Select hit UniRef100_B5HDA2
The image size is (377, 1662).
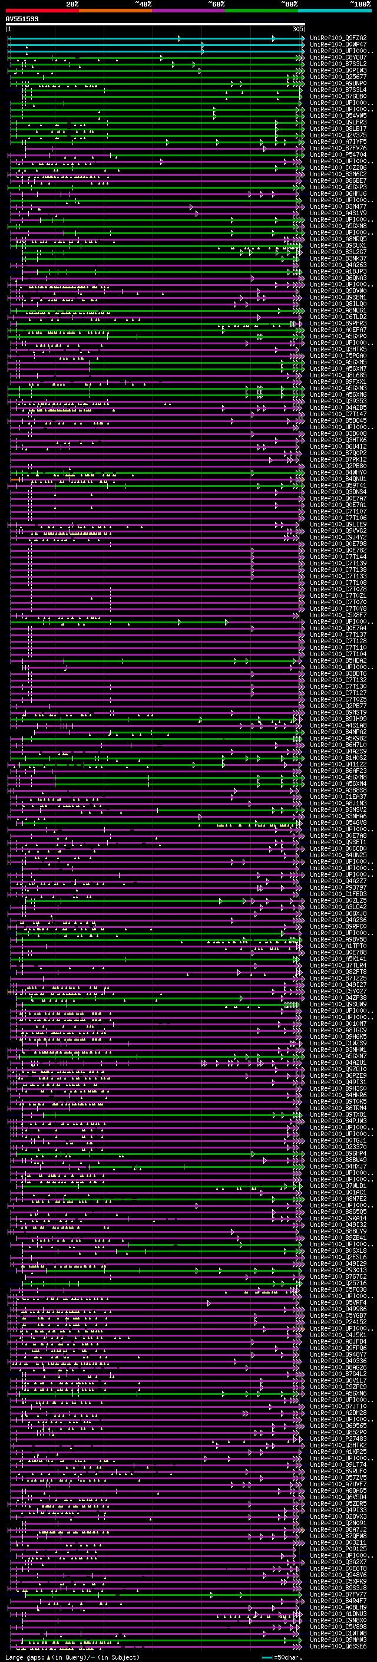point(338,661)
